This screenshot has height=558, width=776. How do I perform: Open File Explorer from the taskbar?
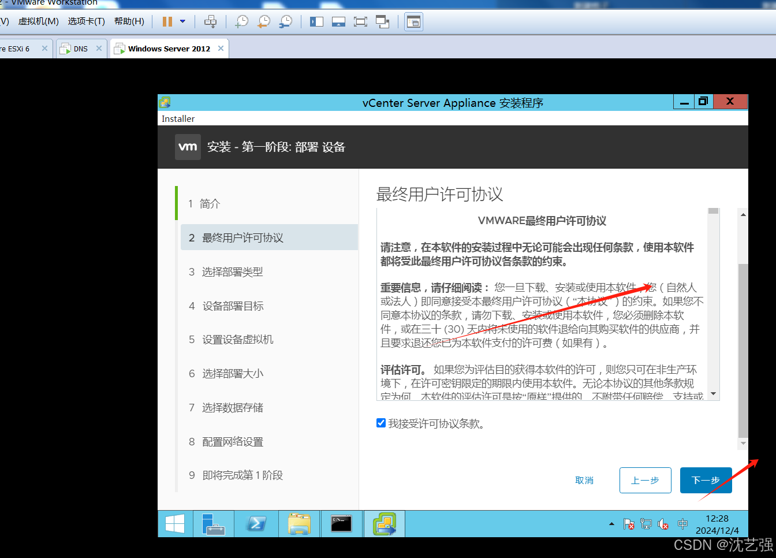pos(299,523)
